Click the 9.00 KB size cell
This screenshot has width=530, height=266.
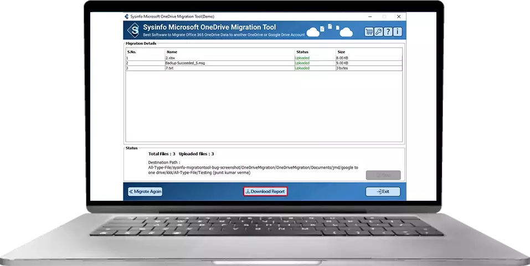click(x=342, y=63)
